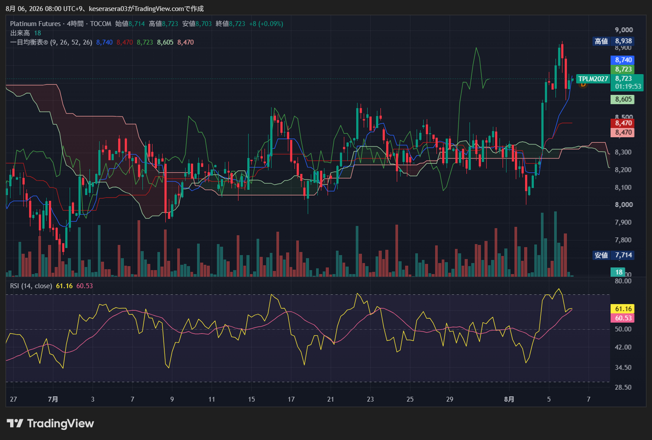Click the 7,800 price axis label
The height and width of the screenshot is (440, 652).
tap(623, 240)
